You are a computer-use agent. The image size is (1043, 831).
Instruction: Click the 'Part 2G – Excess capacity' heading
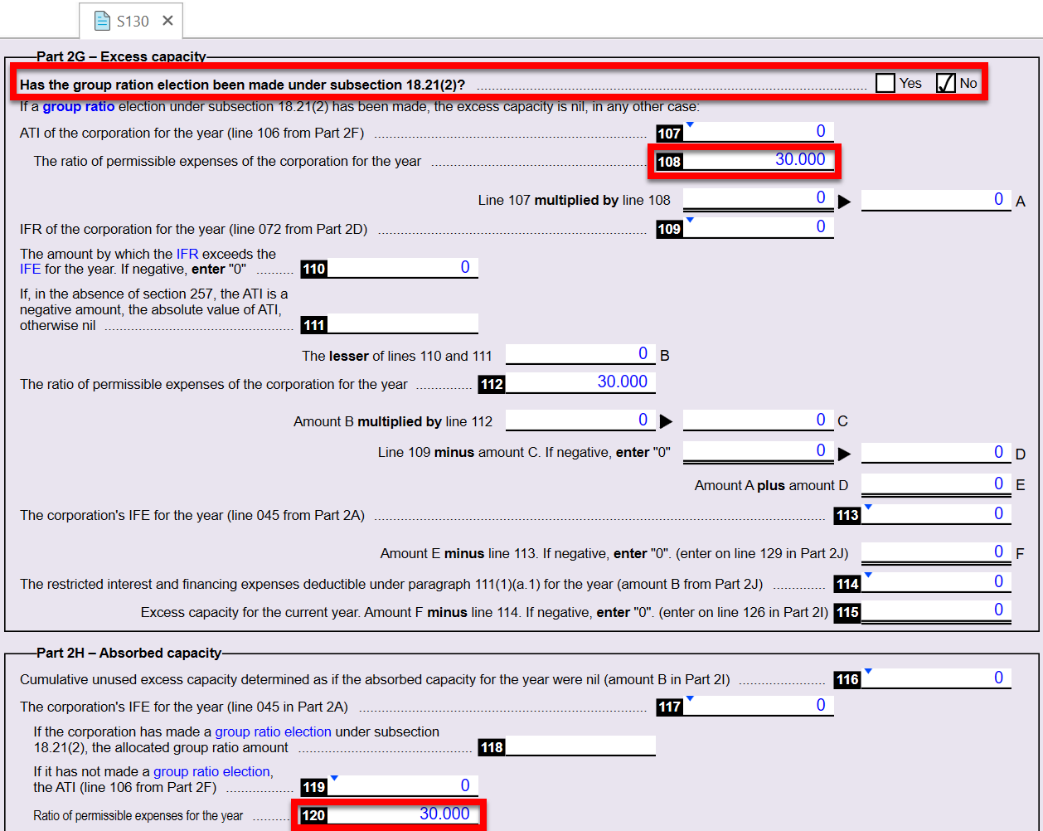coord(121,56)
